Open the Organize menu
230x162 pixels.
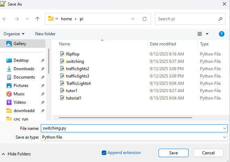[14, 34]
